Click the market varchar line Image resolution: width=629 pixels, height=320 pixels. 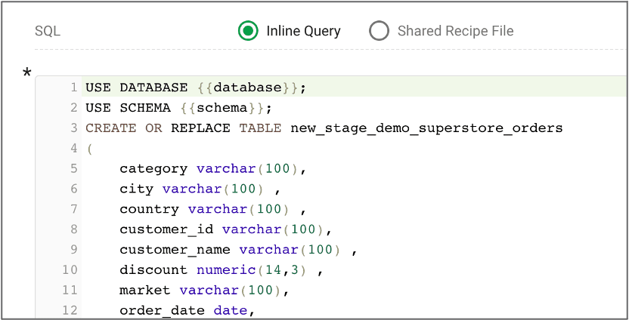pos(203,290)
